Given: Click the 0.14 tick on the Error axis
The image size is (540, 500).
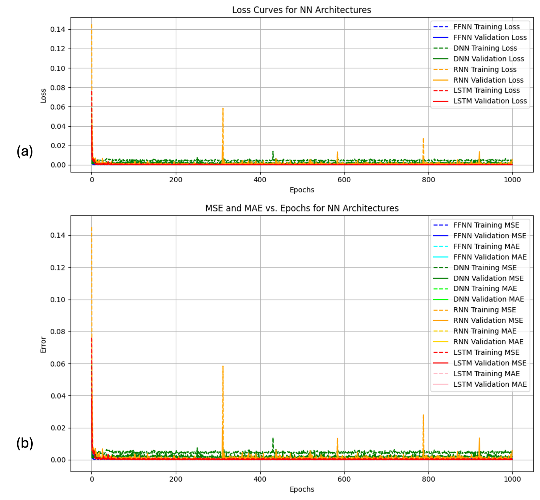Looking at the screenshot, I should tap(58, 235).
